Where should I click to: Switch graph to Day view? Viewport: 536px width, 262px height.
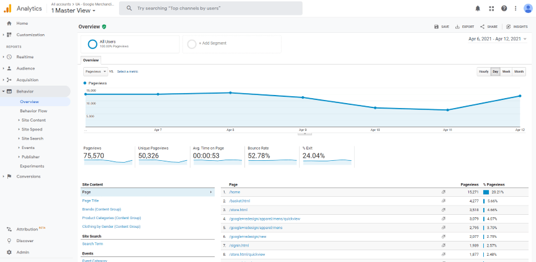495,72
